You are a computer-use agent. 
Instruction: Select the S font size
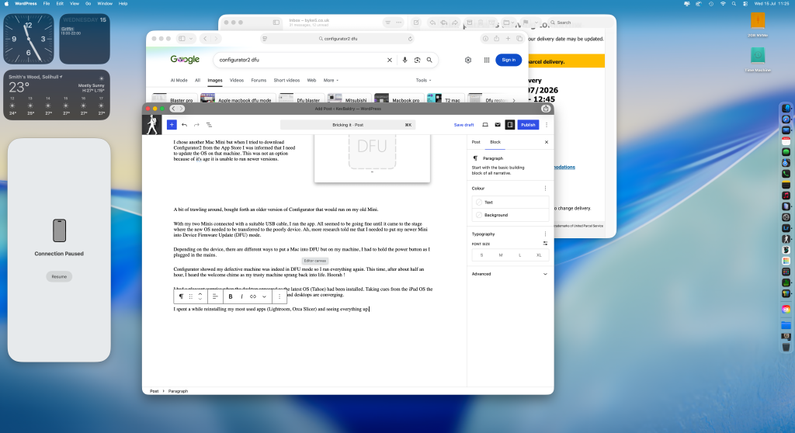pos(481,255)
